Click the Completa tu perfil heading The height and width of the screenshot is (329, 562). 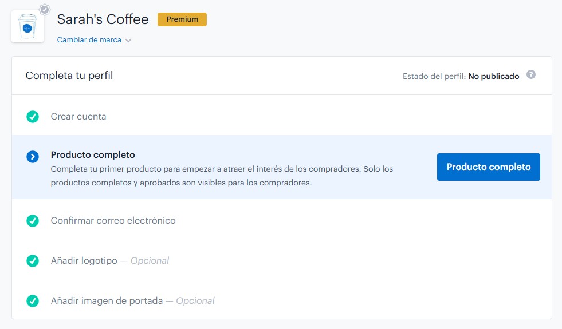coord(69,76)
